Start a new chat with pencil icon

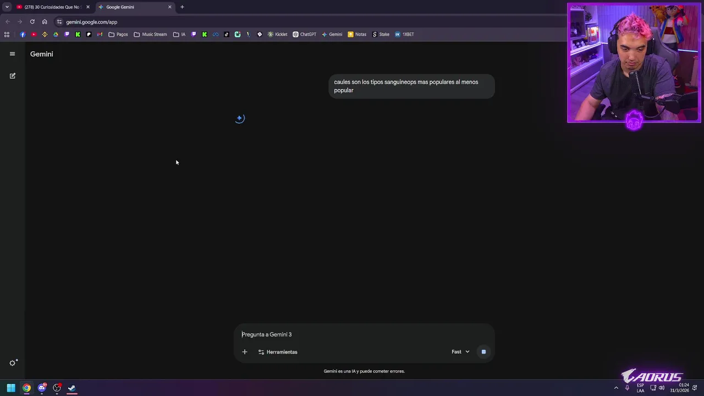tap(12, 76)
